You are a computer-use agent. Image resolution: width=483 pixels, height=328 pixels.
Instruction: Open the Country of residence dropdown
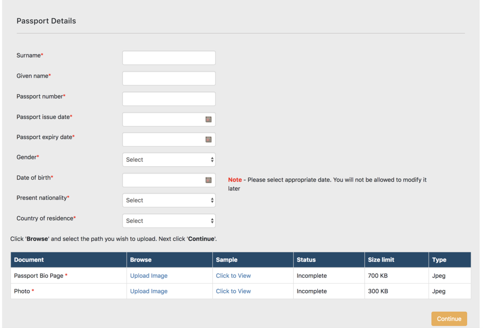169,221
